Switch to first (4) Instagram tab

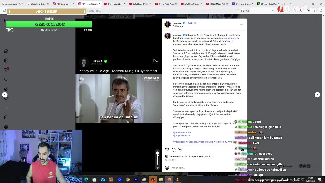coord(63,4)
